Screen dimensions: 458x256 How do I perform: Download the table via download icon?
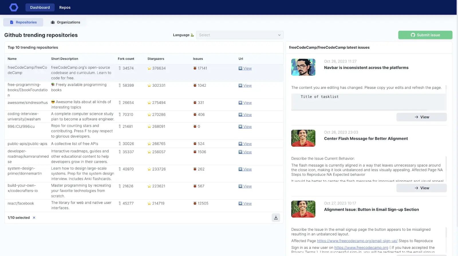[x=276, y=218]
